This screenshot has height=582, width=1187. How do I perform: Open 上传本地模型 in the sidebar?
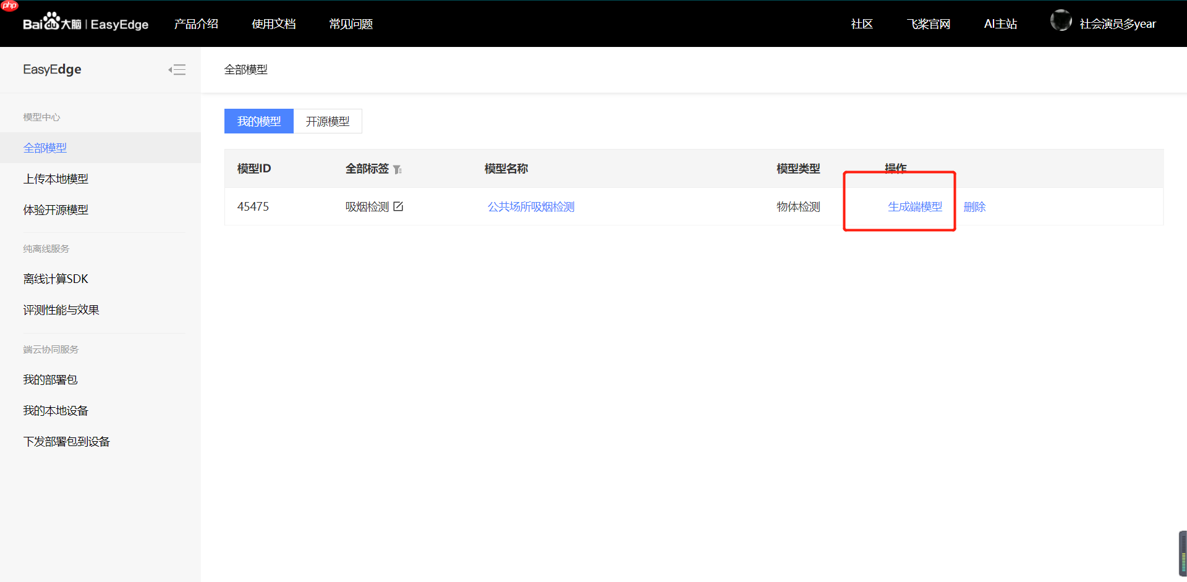[56, 179]
